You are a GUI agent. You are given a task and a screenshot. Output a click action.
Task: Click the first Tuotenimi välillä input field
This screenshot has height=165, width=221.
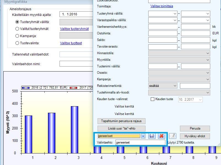click(x=163, y=66)
